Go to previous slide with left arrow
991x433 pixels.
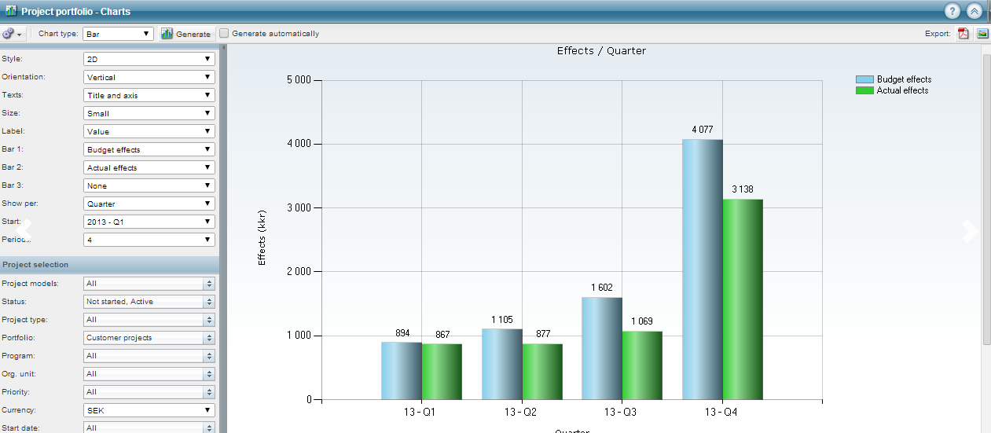23,229
